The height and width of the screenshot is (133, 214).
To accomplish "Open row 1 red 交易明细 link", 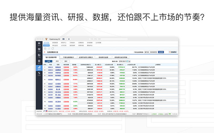I will pos(66,67).
